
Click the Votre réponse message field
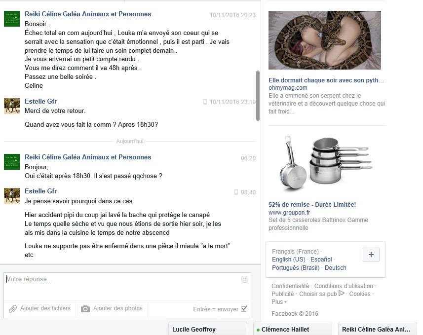click(127, 287)
